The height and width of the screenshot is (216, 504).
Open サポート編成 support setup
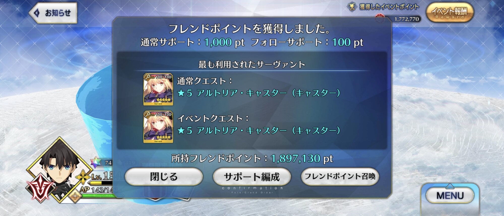(252, 176)
